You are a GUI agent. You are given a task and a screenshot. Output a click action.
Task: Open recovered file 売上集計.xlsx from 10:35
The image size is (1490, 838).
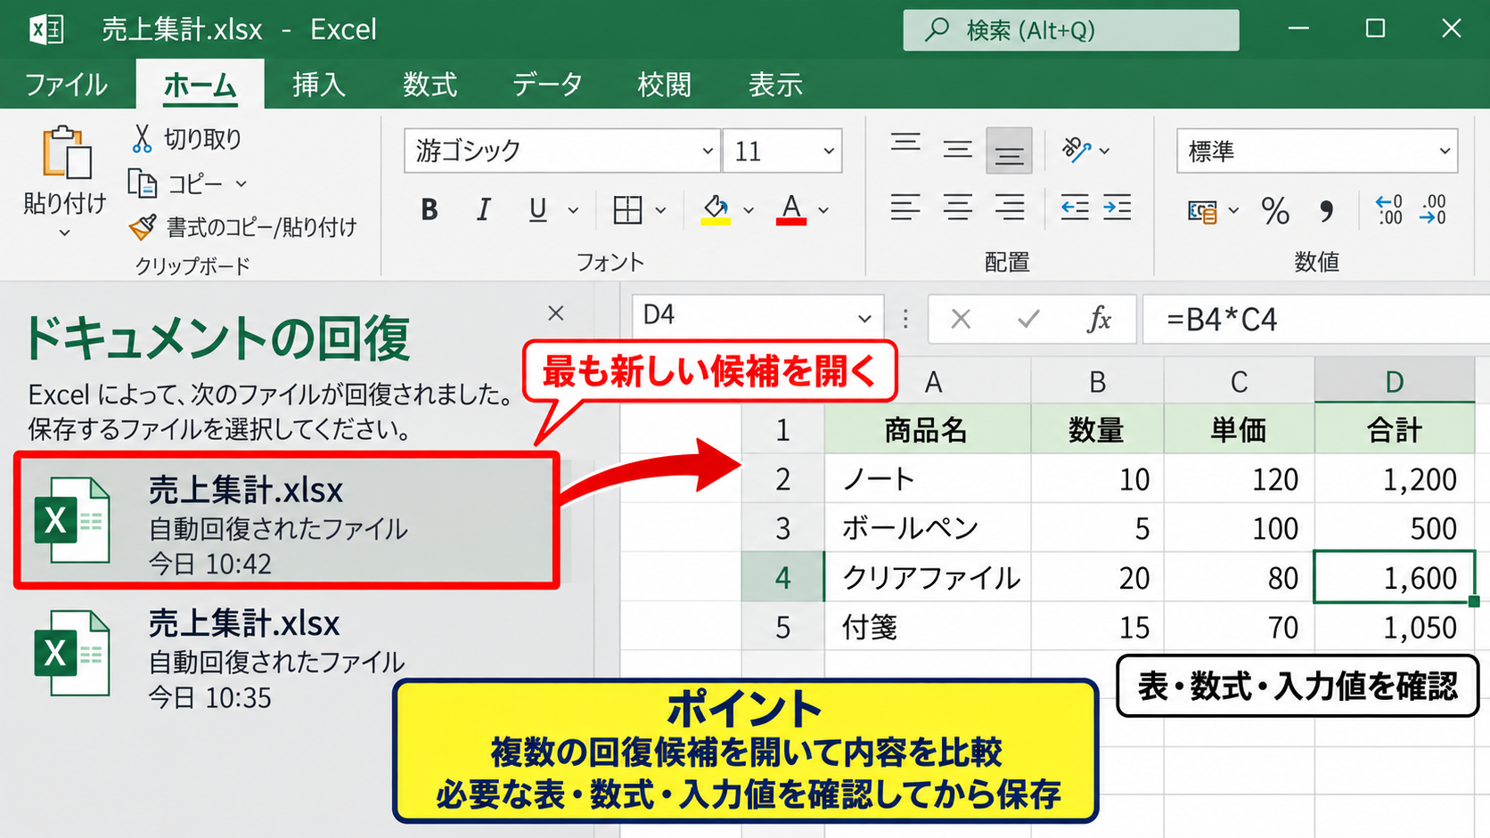tap(287, 657)
